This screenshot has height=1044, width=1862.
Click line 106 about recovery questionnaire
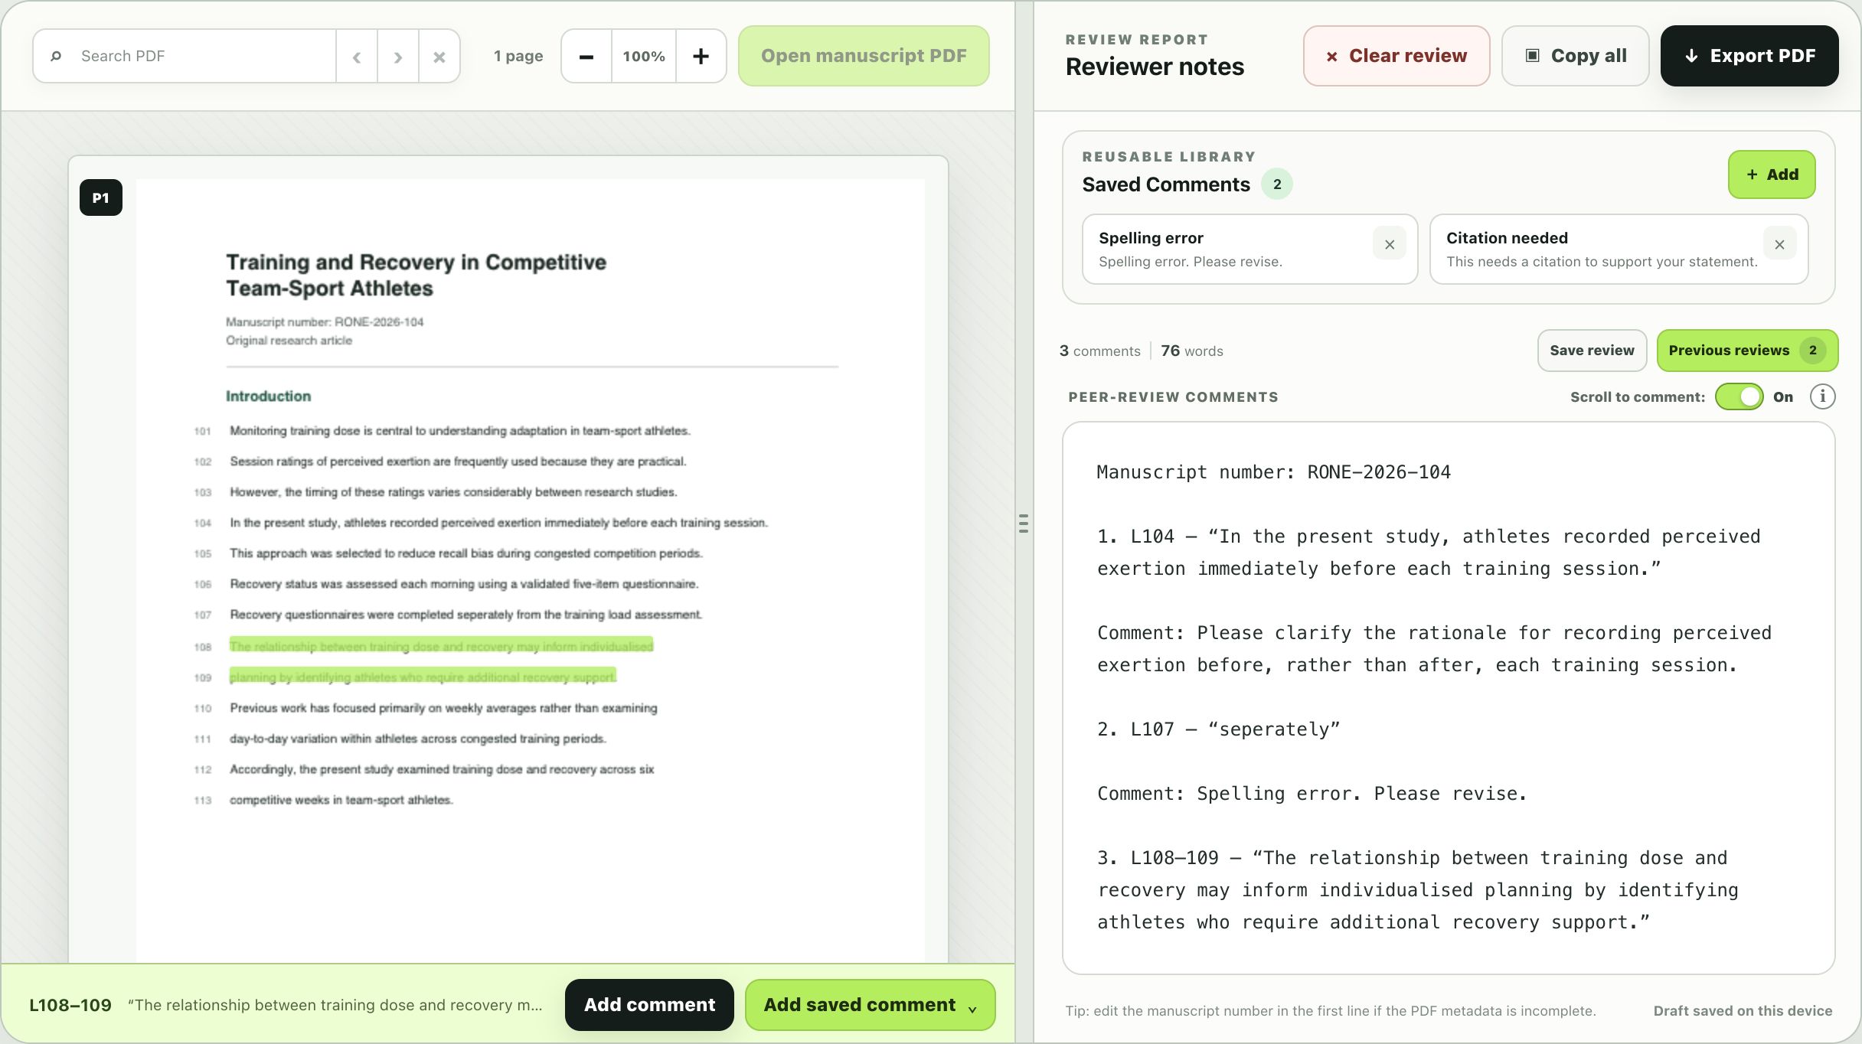[464, 584]
